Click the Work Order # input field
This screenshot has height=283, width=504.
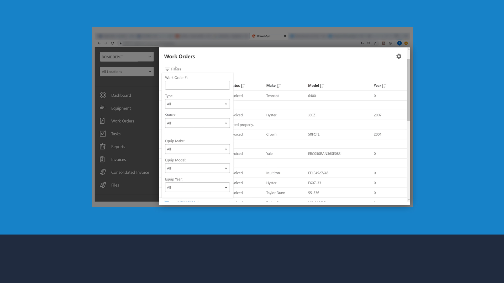pos(197,85)
